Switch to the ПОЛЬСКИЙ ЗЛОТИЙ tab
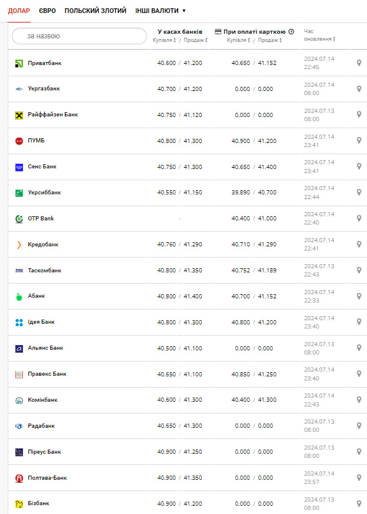 tap(95, 11)
